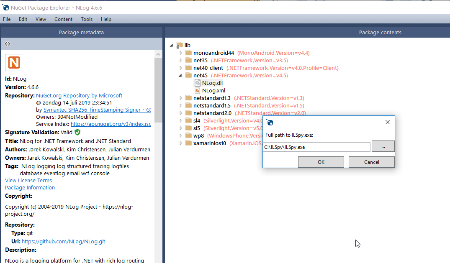Open the Content menu
Image resolution: width=450 pixels, height=263 pixels.
tap(64, 19)
